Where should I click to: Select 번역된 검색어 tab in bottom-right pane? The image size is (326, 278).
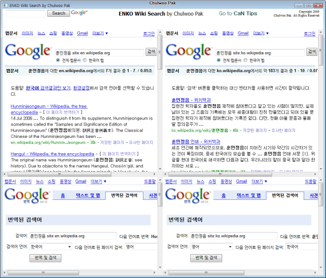[285, 195]
